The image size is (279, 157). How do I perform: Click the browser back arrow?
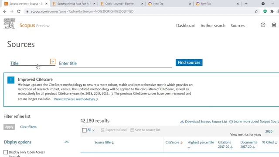(5, 11)
